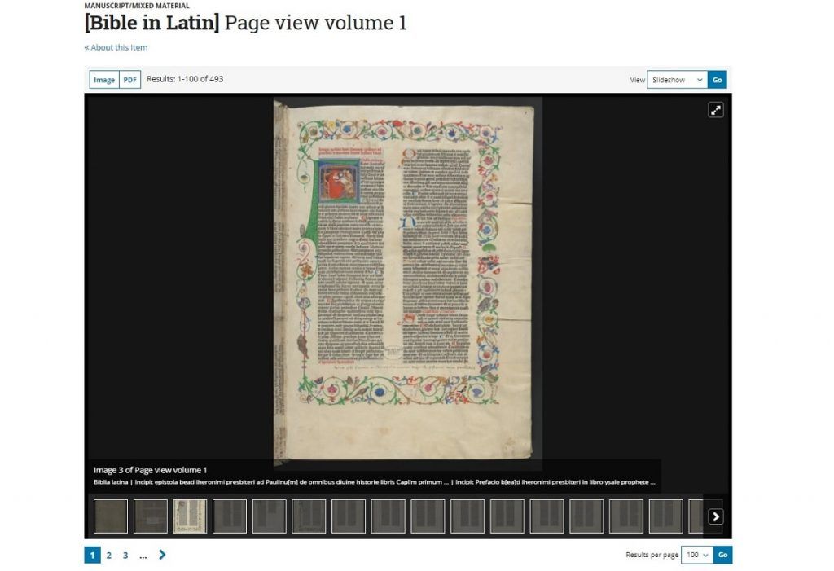This screenshot has height=571, width=834.
Task: Click the 'Biblia latina | Incipit epistola' description line
Action: tap(375, 482)
